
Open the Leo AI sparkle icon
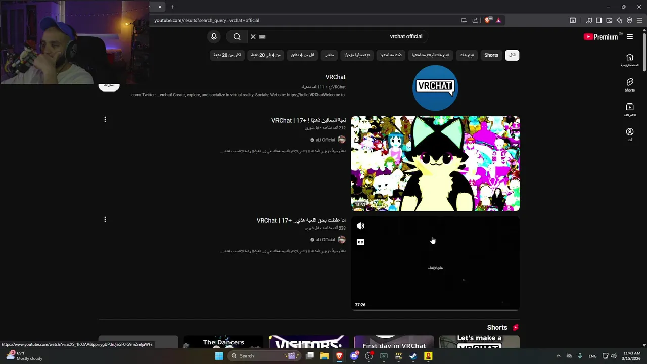[619, 20]
